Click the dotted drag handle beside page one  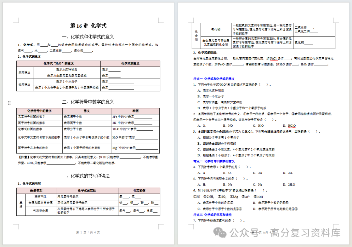coord(9,103)
